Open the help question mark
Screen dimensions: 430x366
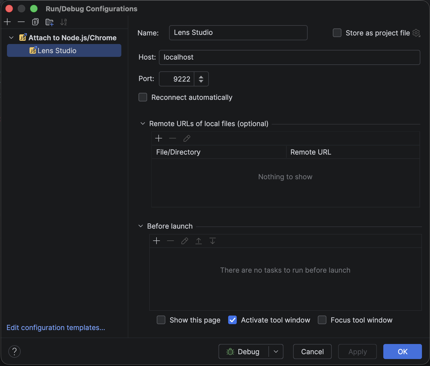coord(14,351)
